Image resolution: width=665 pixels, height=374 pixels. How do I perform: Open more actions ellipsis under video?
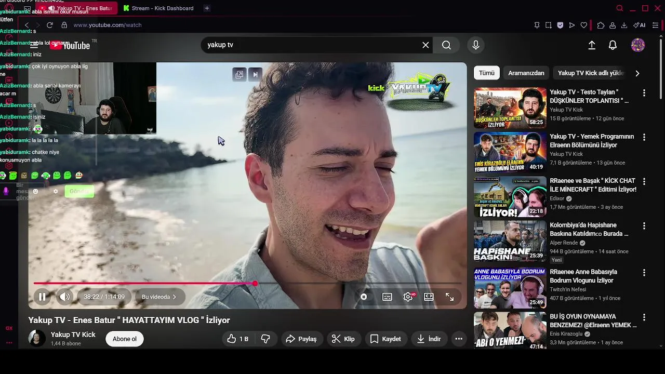pyautogui.click(x=459, y=339)
